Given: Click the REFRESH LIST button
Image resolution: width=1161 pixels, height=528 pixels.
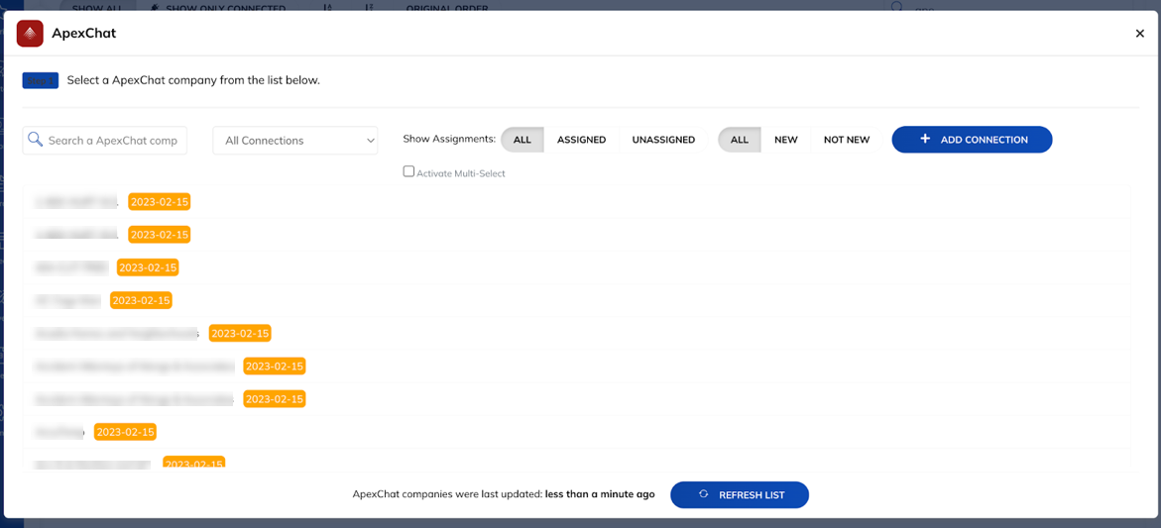Looking at the screenshot, I should click(x=740, y=494).
